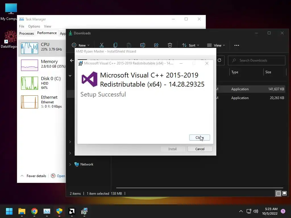Select the Memory performance item

click(x=42, y=65)
